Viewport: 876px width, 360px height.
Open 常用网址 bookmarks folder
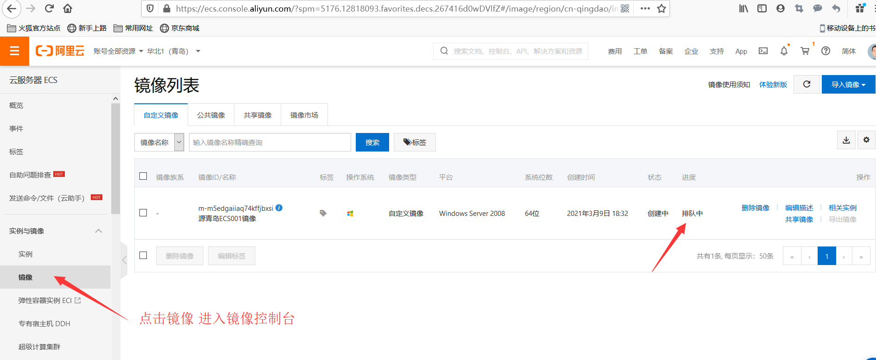(133, 28)
